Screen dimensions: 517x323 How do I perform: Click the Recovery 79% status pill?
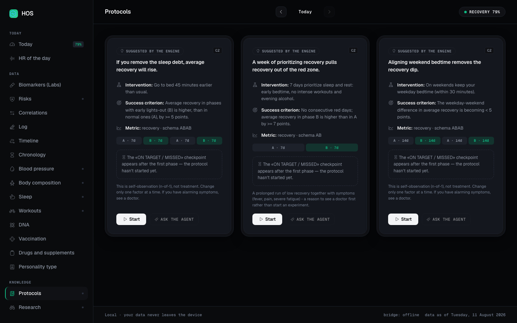[x=482, y=12]
